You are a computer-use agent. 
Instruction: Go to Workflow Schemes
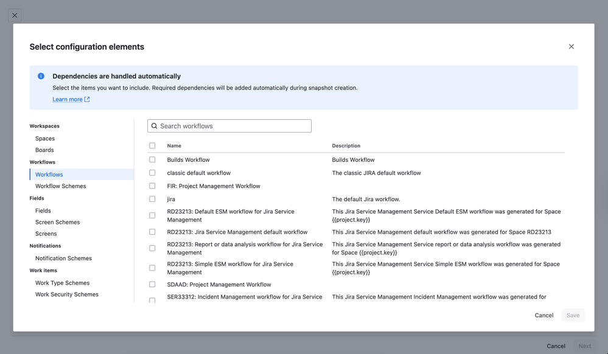(x=60, y=186)
